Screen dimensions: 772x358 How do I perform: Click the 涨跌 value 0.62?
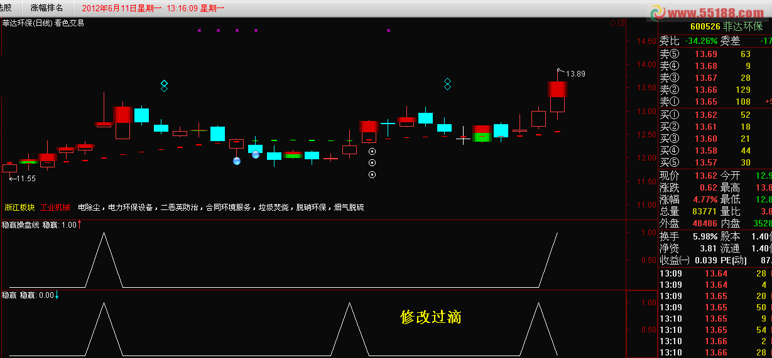click(709, 187)
